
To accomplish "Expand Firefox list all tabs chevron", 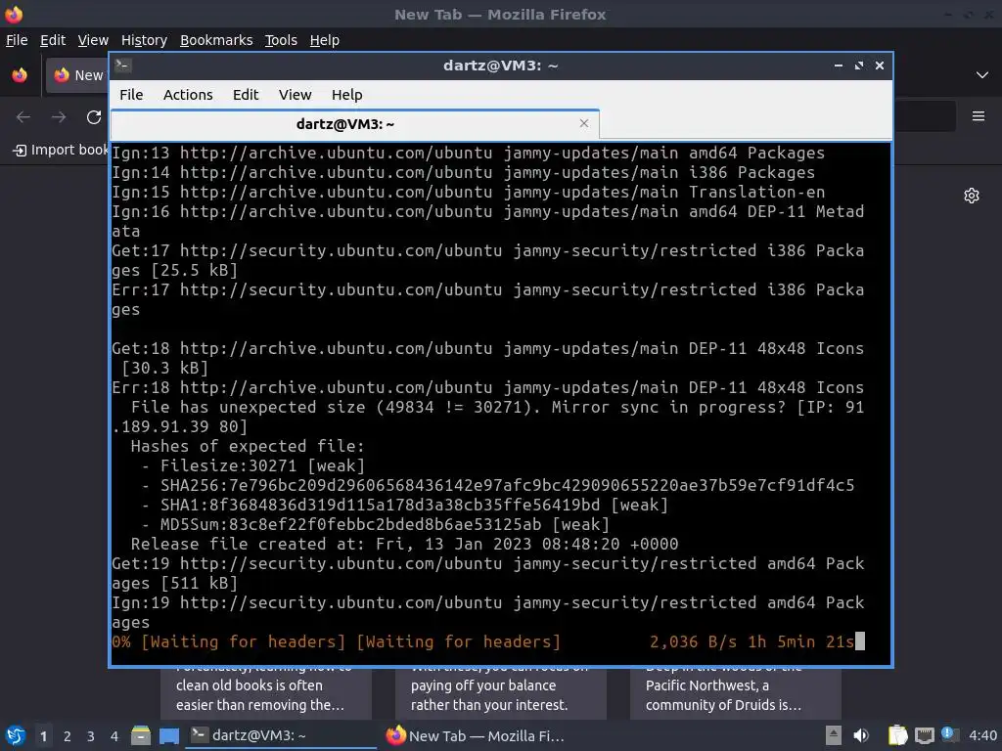I will tap(982, 75).
